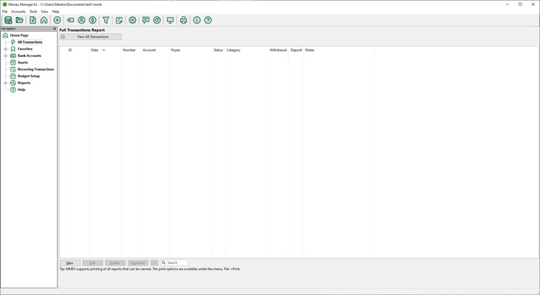The width and height of the screenshot is (540, 295).
Task: Sort by the Account column header
Action: click(x=155, y=50)
